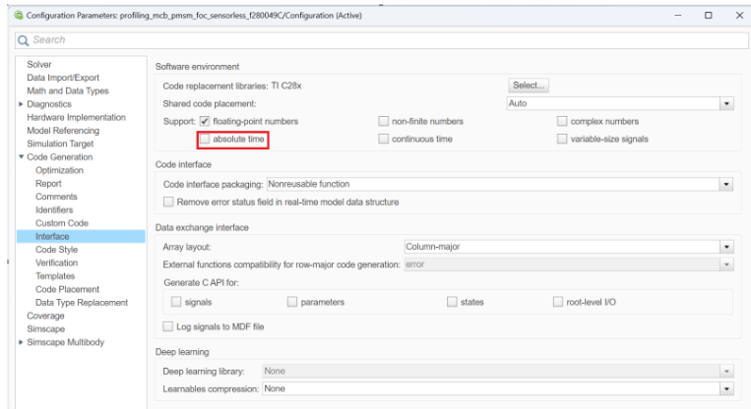Select Solver in the left pane
Image resolution: width=751 pixels, height=409 pixels.
(39, 65)
